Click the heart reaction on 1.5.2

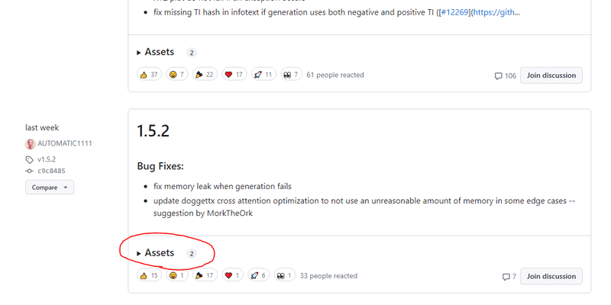pyautogui.click(x=233, y=275)
